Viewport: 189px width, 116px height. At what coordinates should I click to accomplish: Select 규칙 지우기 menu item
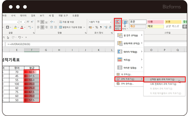[x=129, y=79]
